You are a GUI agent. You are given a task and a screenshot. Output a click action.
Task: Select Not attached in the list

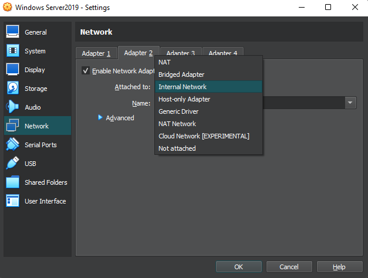[177, 148]
